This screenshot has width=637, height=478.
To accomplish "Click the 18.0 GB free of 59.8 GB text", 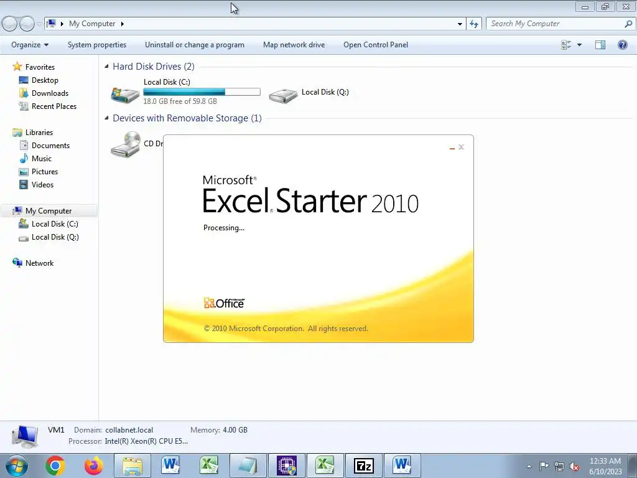I will click(x=180, y=101).
